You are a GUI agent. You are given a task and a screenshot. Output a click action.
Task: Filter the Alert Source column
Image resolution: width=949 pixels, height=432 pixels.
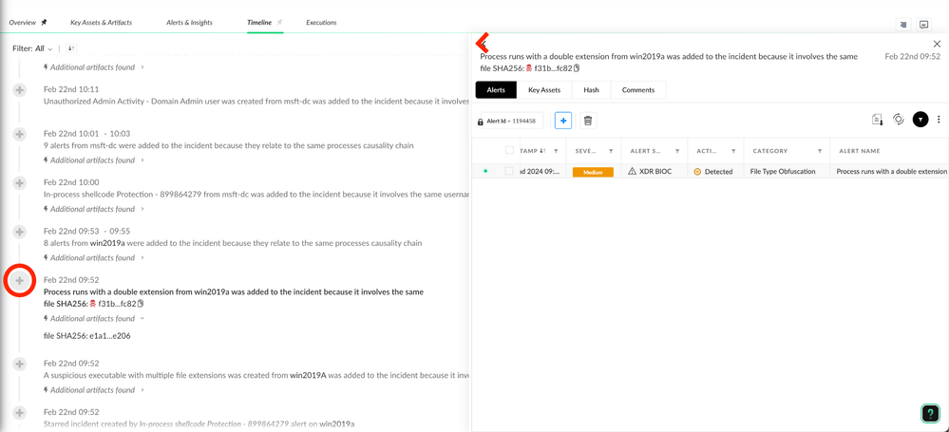(x=677, y=151)
